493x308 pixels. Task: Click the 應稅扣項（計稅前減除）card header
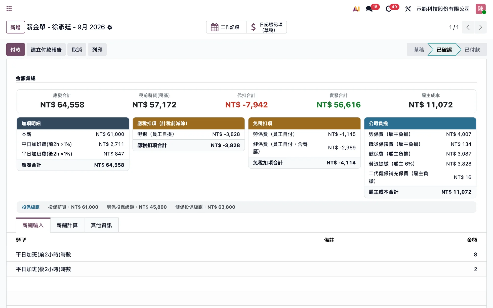189,123
